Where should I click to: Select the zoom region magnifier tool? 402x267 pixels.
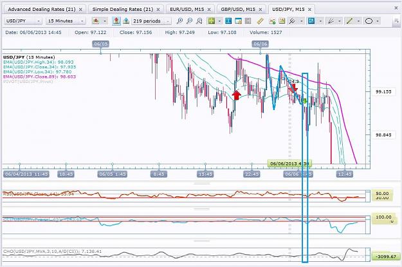pyautogui.click(x=199, y=21)
